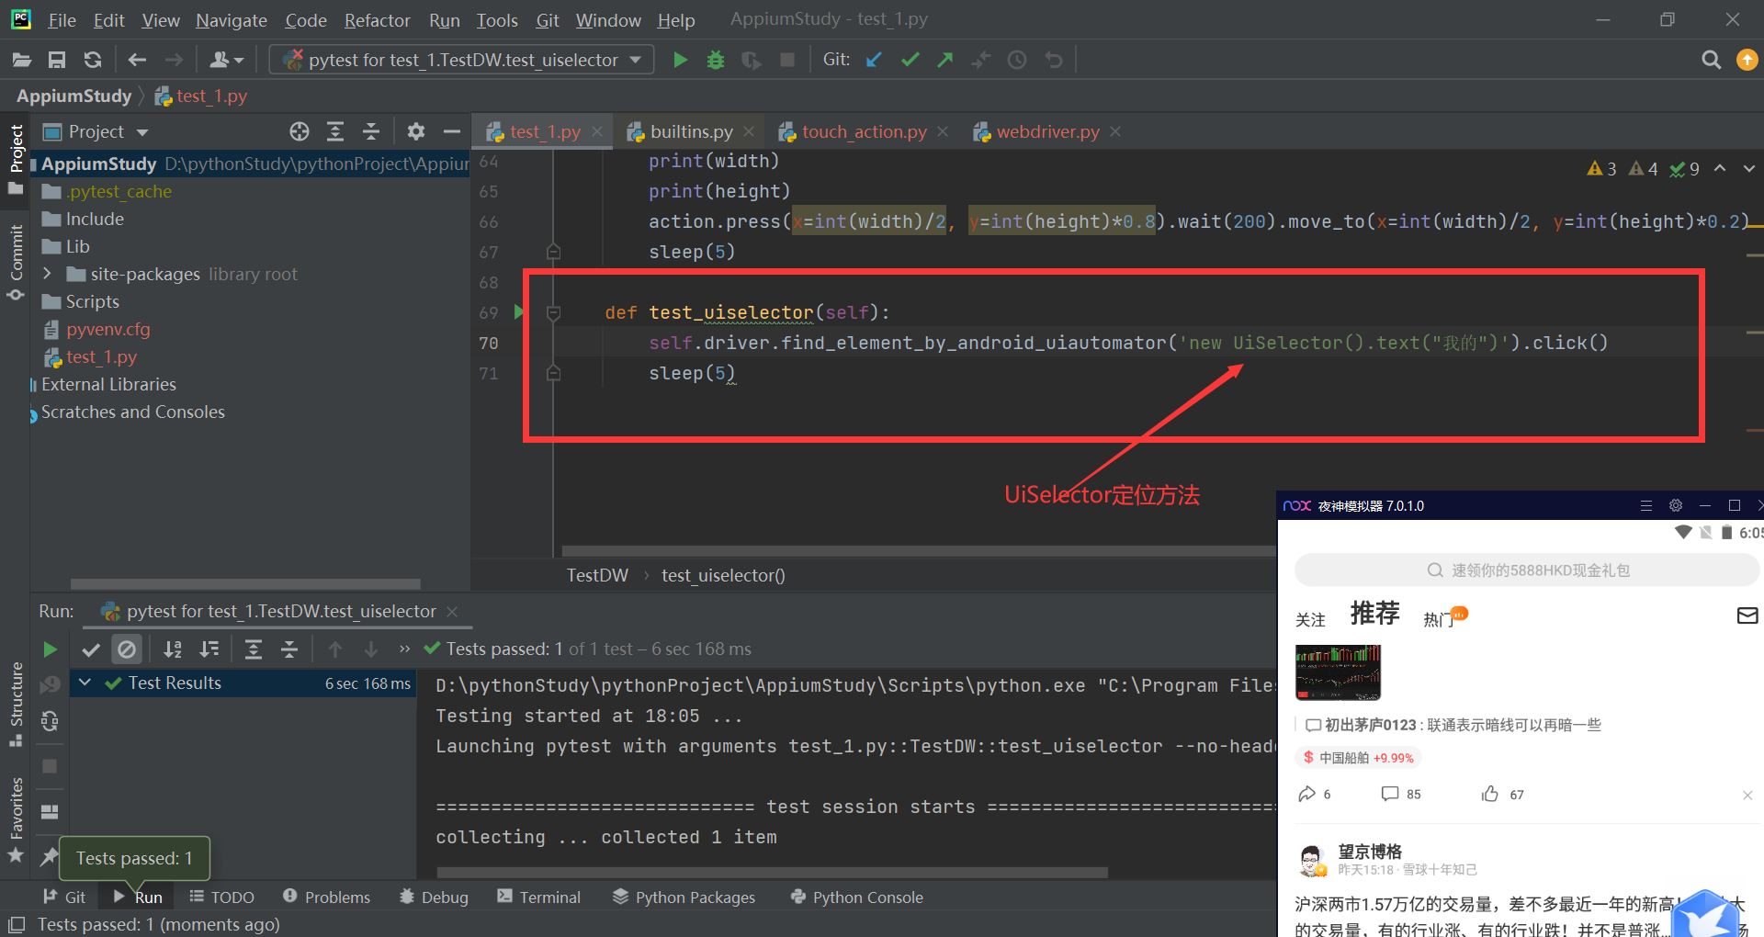
Task: Collapse the Test Results tree node
Action: pos(85,683)
